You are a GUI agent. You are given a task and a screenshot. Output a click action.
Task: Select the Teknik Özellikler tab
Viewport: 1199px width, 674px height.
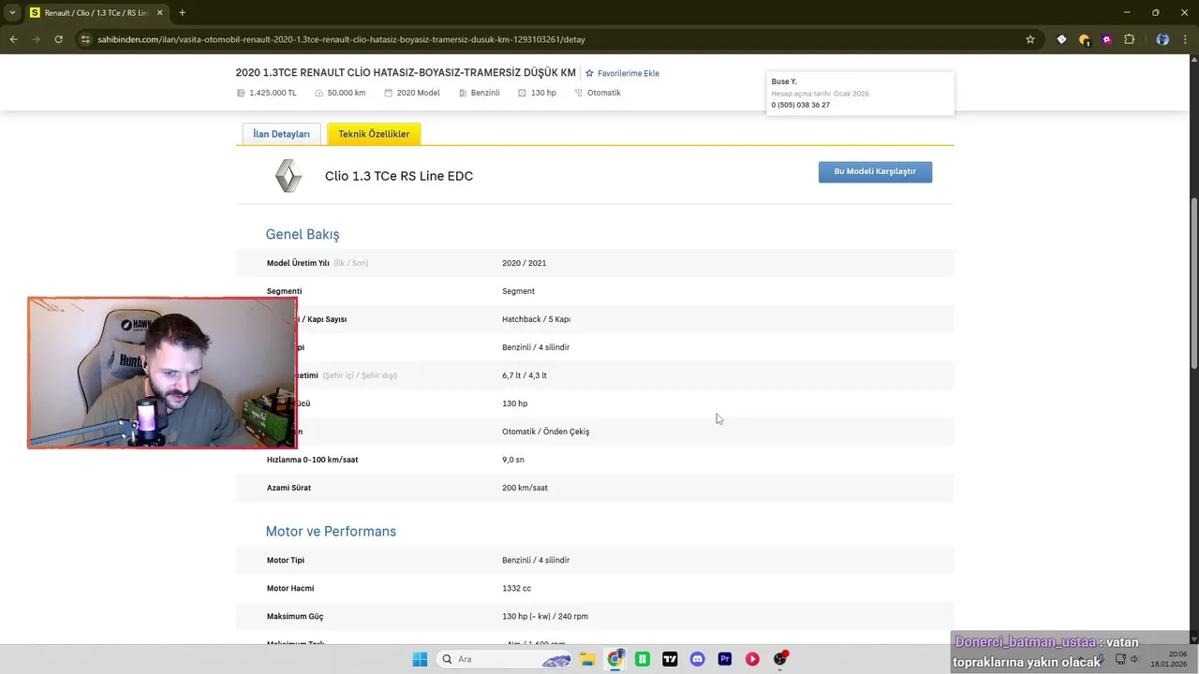coord(374,134)
